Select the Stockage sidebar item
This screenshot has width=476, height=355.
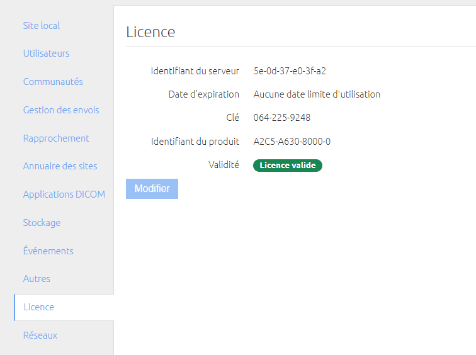(42, 223)
